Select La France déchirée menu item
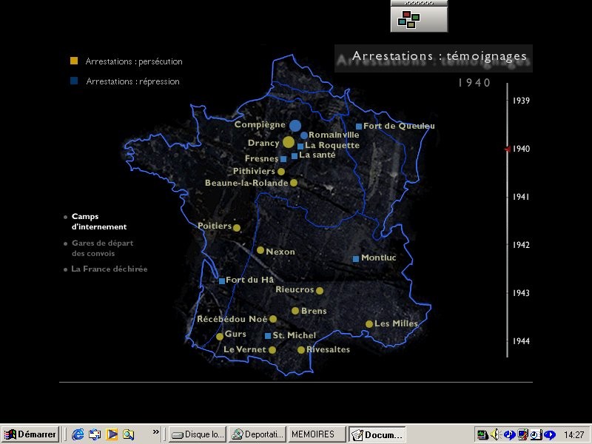The height and width of the screenshot is (444, 592). 109,269
